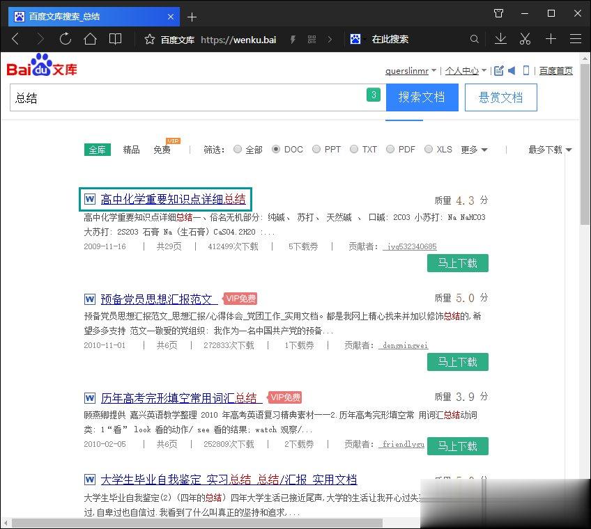Open browser home page icon
The height and width of the screenshot is (529, 591).
coord(90,39)
